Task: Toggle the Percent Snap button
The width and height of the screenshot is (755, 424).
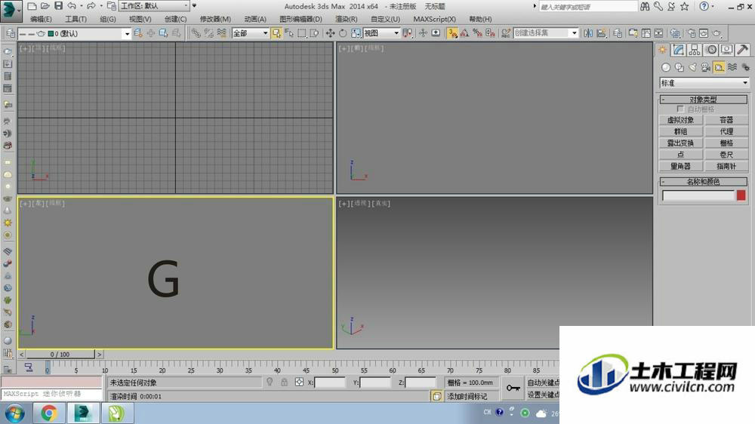Action: point(478,33)
